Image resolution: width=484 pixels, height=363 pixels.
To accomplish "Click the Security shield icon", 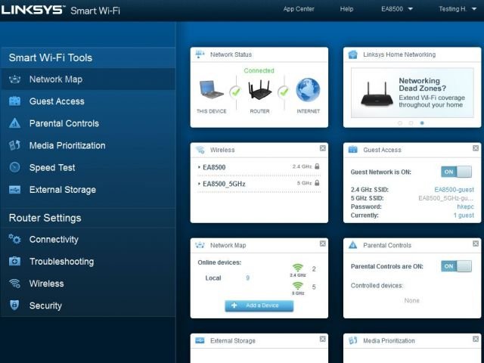I will (x=14, y=305).
